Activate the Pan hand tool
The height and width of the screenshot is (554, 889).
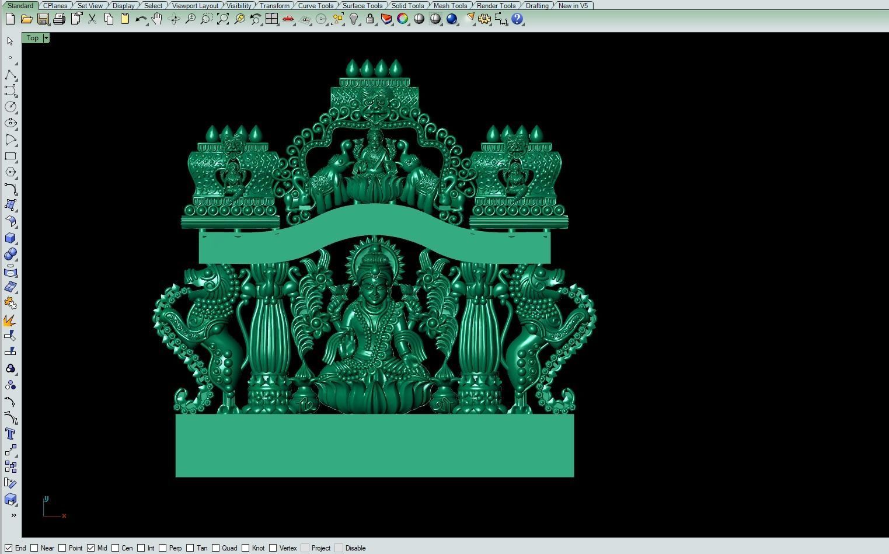click(157, 19)
